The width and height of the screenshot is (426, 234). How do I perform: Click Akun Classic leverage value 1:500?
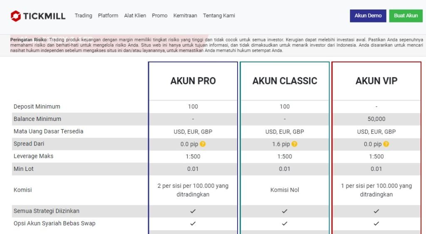tap(285, 157)
